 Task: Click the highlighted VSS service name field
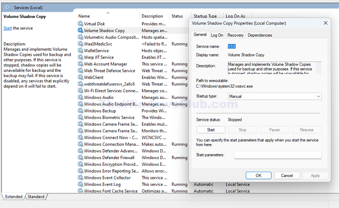click(x=231, y=47)
